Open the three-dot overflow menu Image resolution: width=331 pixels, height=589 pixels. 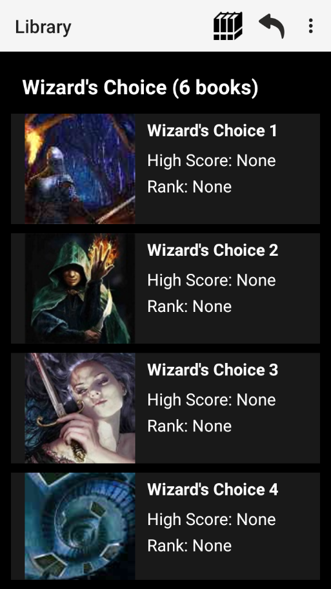(310, 26)
